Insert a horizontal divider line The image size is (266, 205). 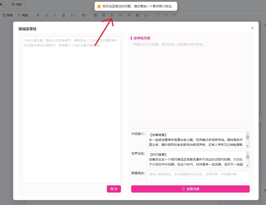pyautogui.click(x=157, y=15)
